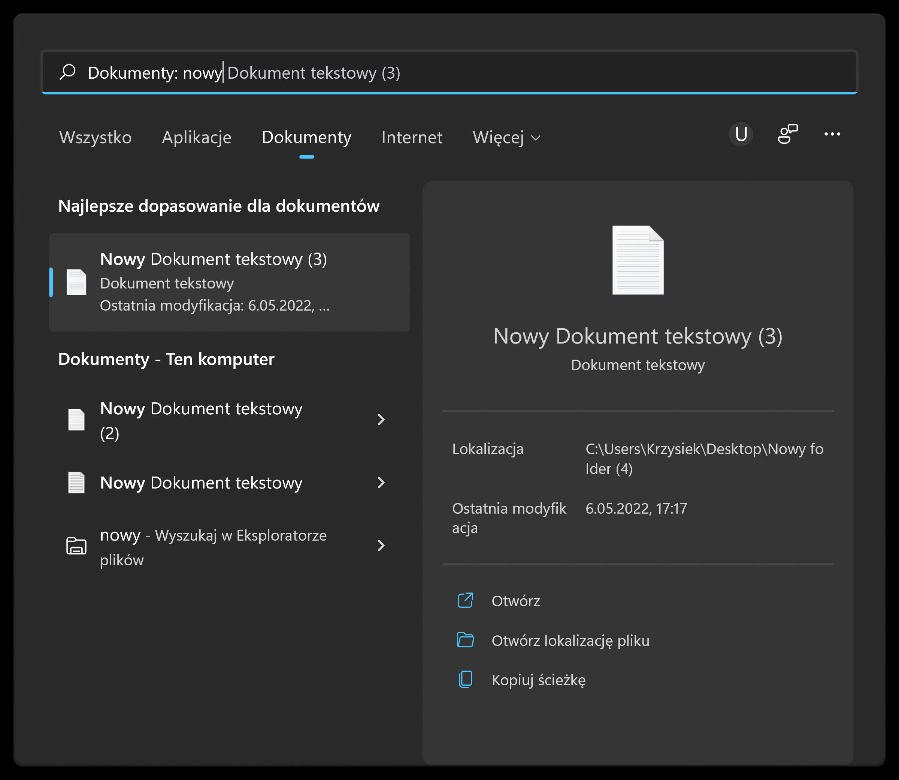Expand the arrow for Nowy Dokument tekstowy
The image size is (899, 780).
(381, 483)
